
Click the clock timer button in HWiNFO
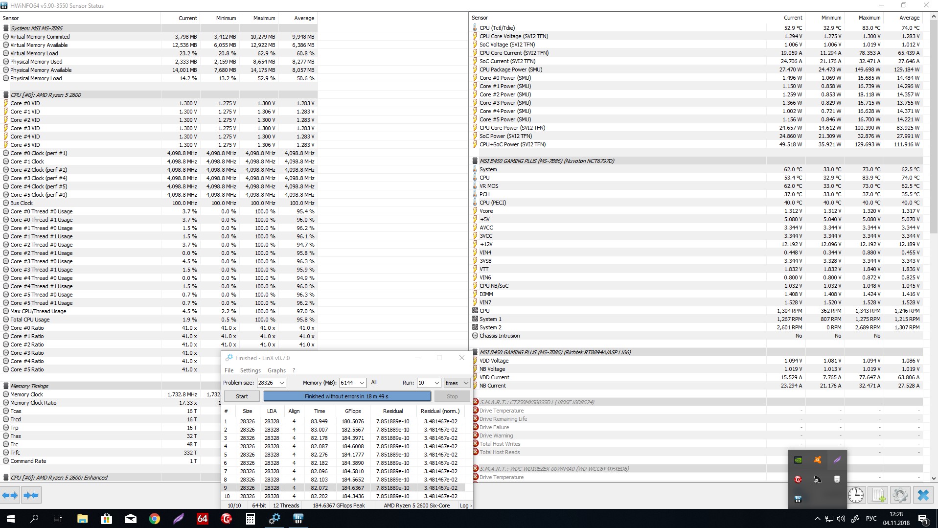(x=855, y=495)
